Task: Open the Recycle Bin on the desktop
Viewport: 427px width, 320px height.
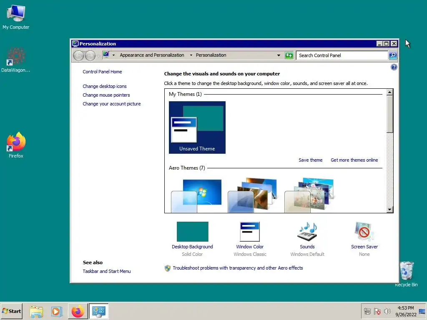Action: pos(407,274)
